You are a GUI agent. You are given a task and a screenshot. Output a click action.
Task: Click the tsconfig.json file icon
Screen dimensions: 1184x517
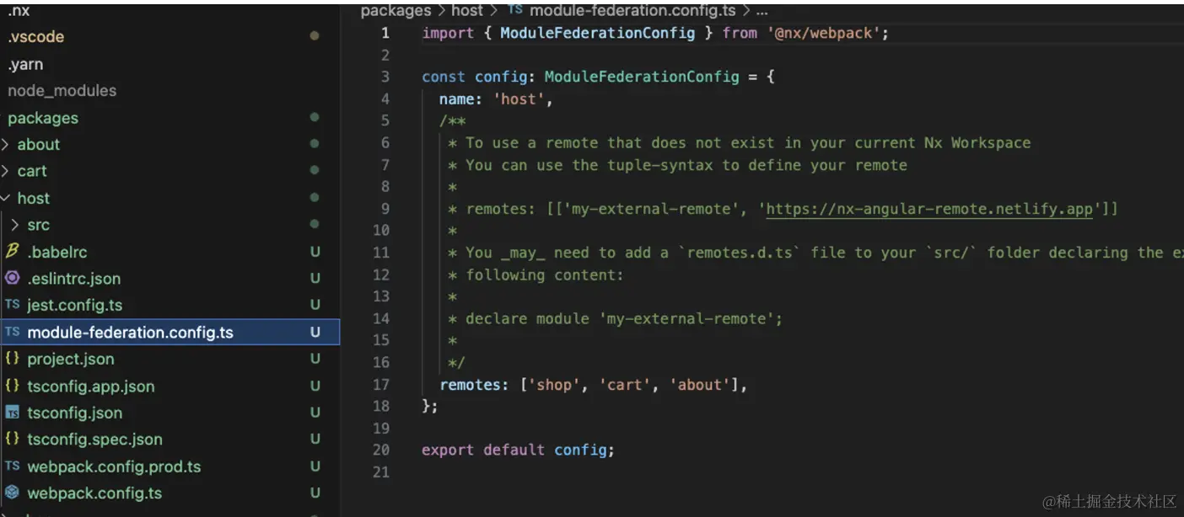pyautogui.click(x=12, y=413)
